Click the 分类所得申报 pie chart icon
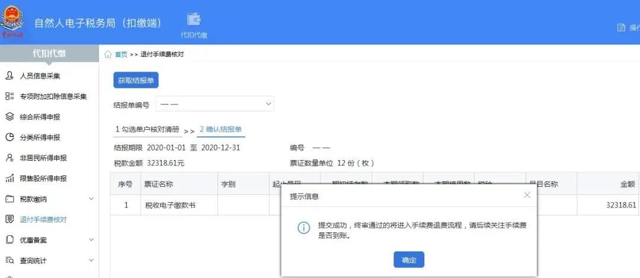The height and width of the screenshot is (278, 640). [x=10, y=137]
